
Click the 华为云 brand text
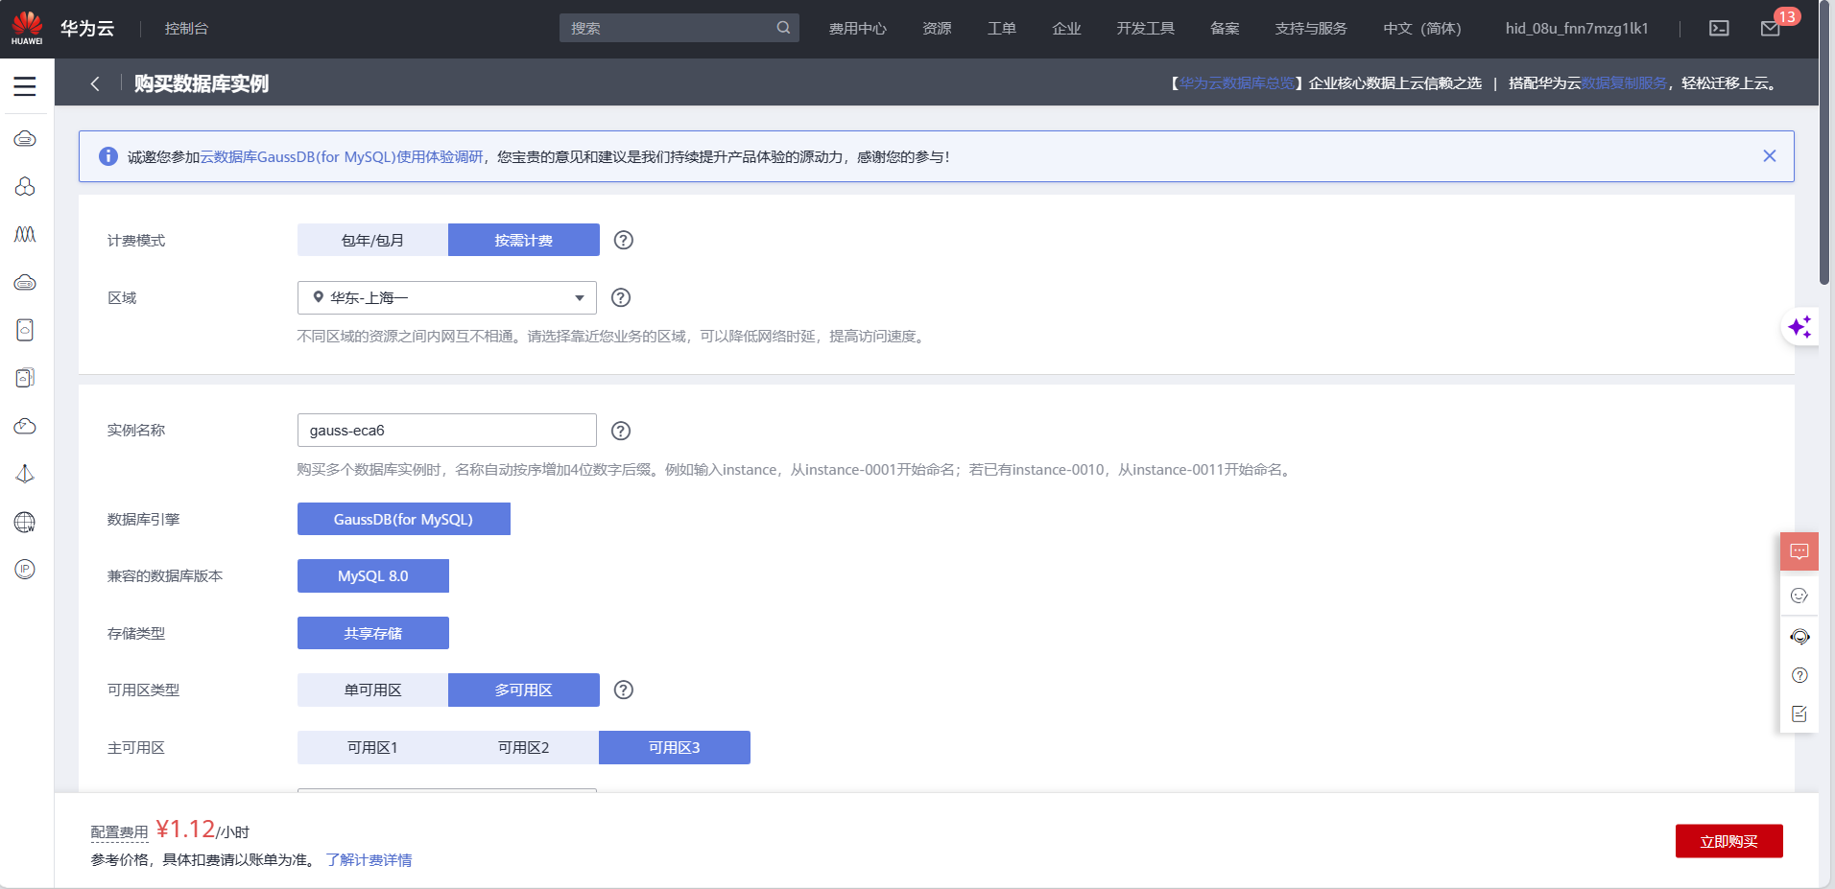[x=87, y=28]
